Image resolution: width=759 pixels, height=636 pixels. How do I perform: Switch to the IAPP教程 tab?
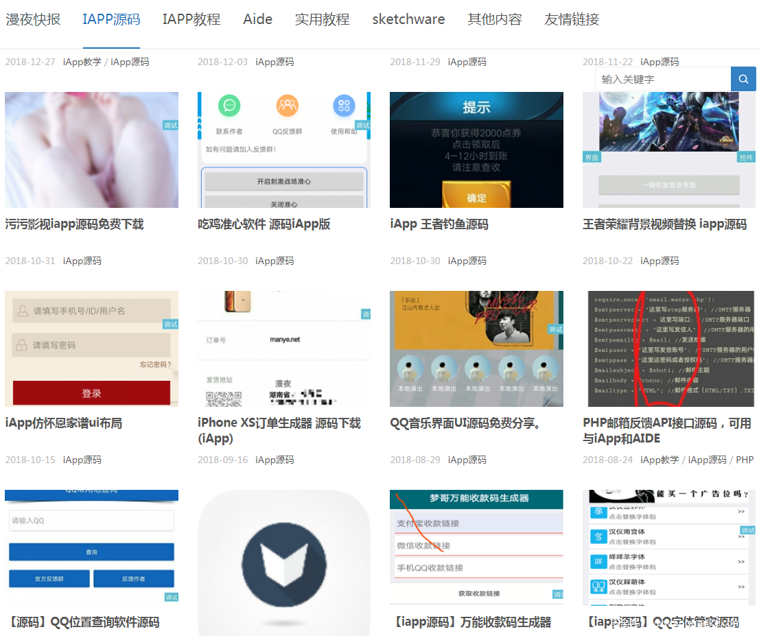[x=191, y=19]
